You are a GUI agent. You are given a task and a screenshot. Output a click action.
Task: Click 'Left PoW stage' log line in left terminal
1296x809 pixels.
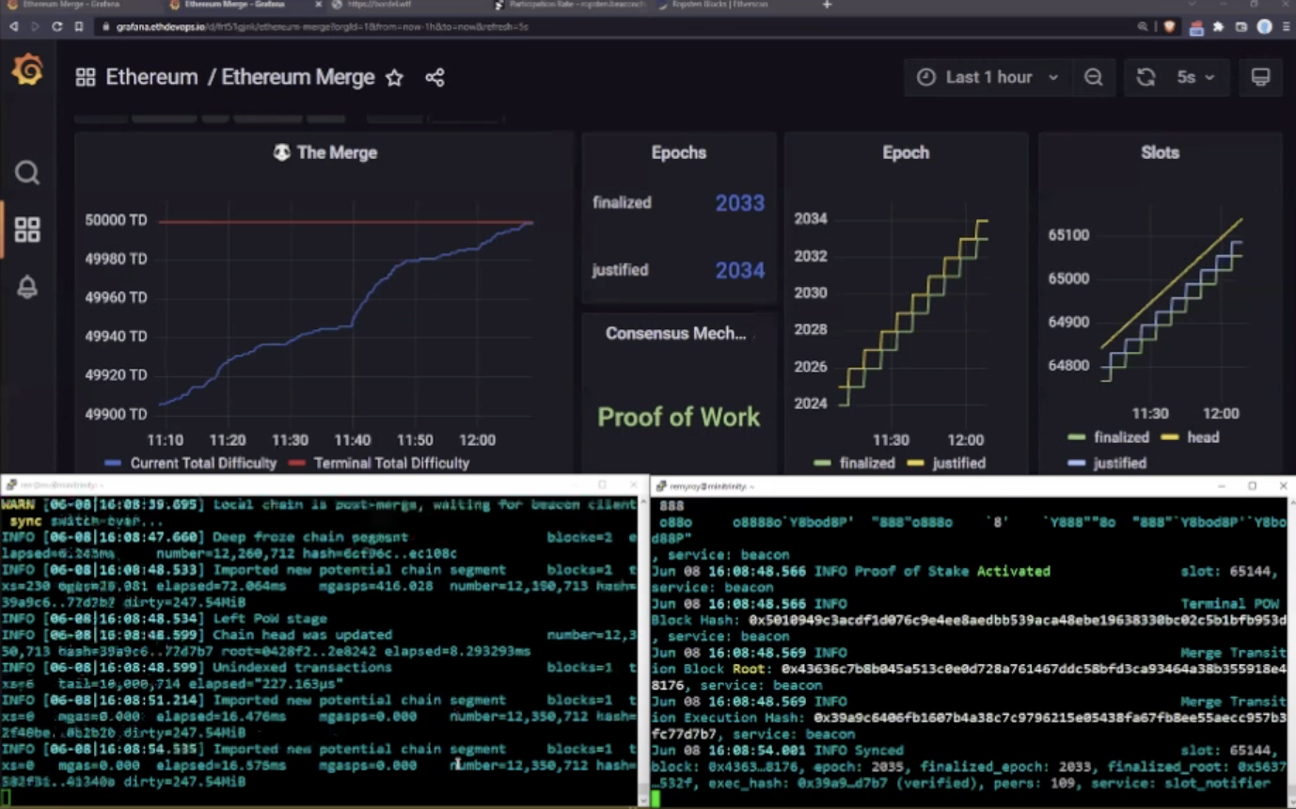270,619
